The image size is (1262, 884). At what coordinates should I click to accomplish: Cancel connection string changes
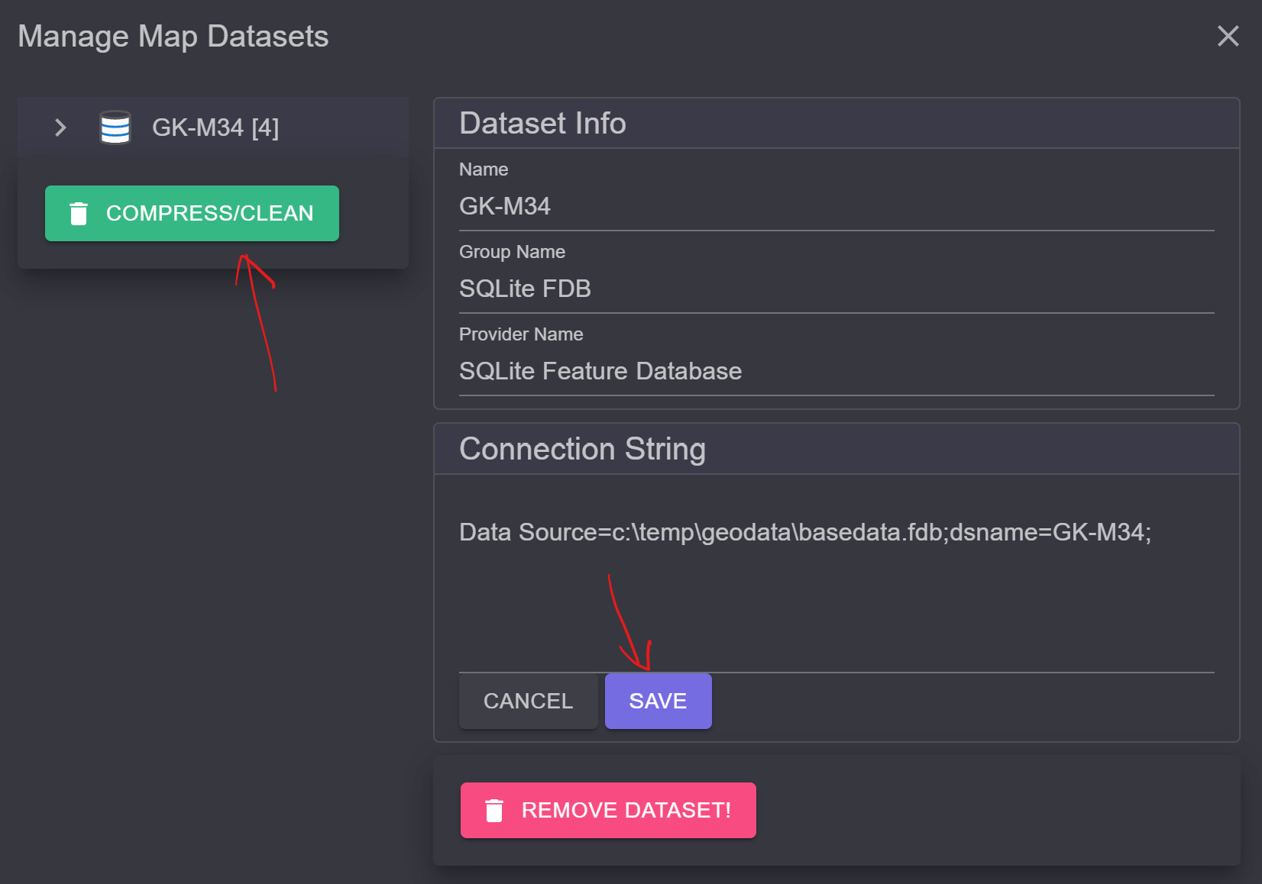click(528, 701)
